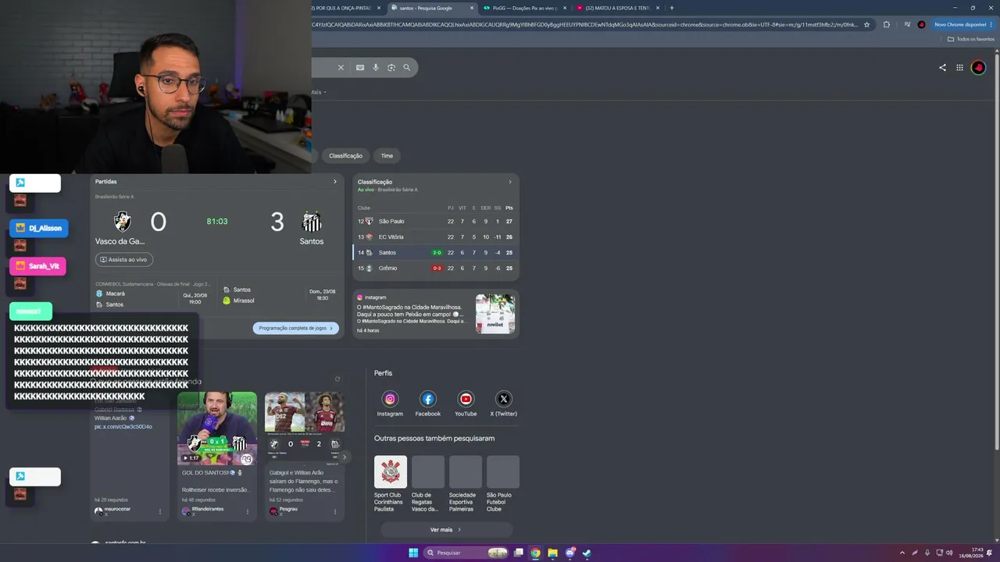Open File Explorer from the taskbar
The image size is (1000, 562).
[x=552, y=553]
